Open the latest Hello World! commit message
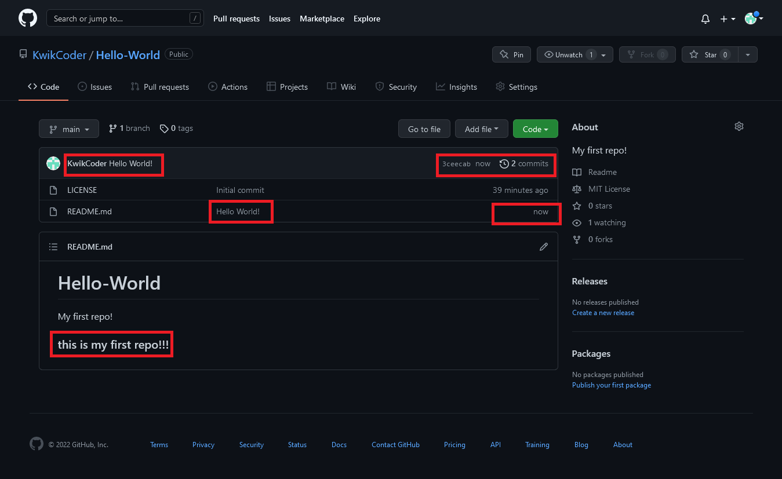 click(131, 164)
